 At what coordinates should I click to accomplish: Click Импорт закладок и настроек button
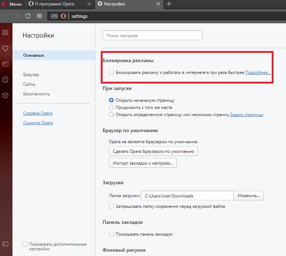pos(143,163)
